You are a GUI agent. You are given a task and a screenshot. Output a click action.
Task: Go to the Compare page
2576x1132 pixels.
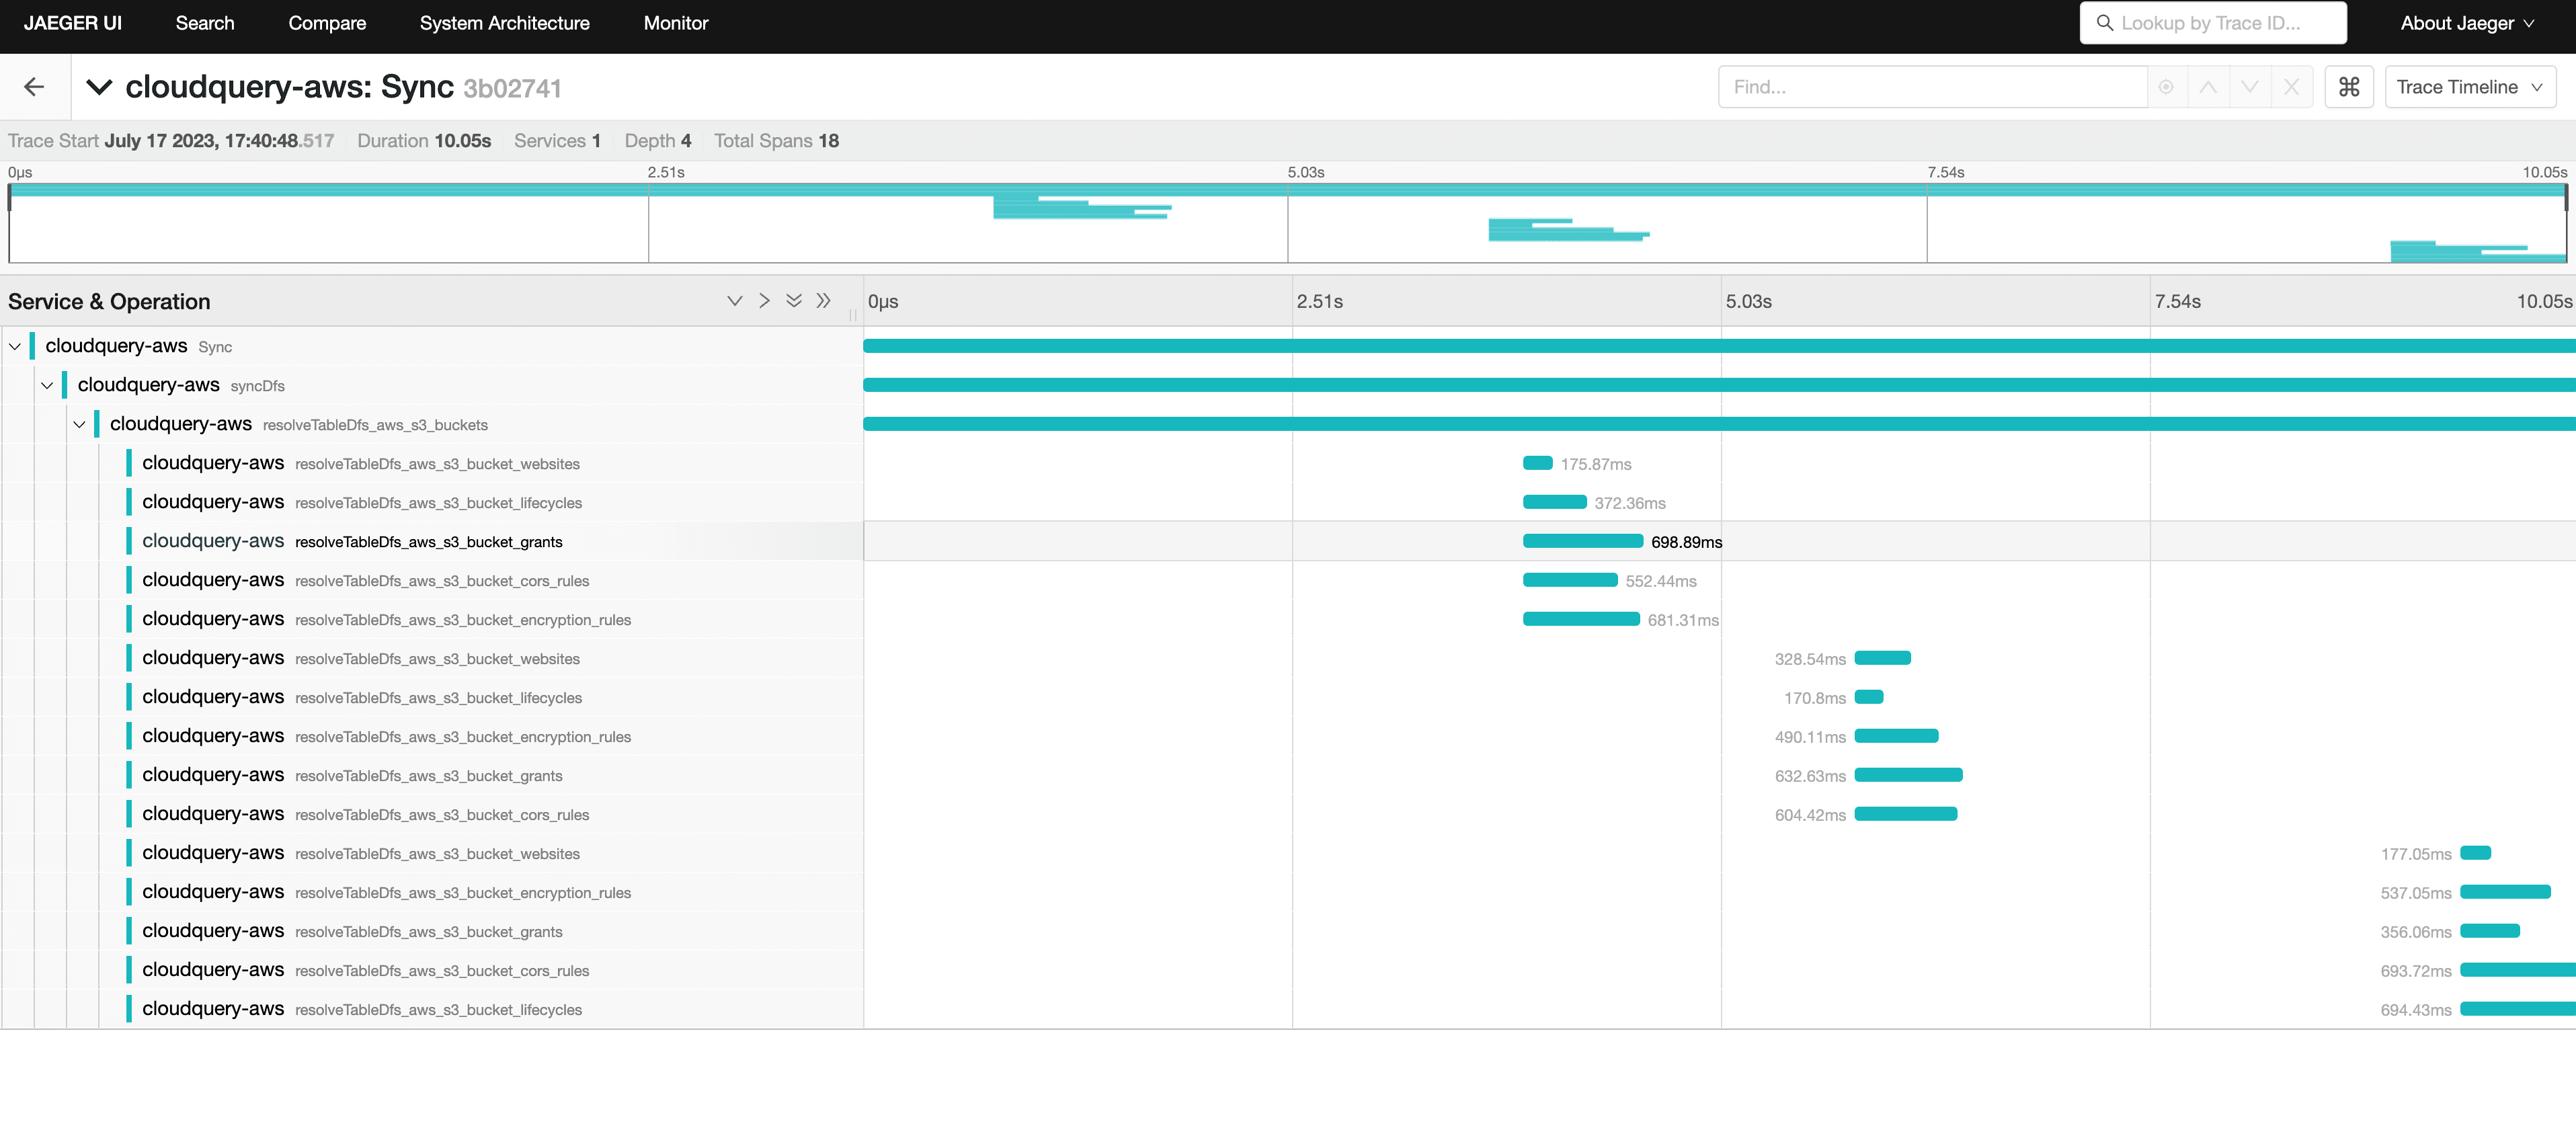[x=327, y=23]
